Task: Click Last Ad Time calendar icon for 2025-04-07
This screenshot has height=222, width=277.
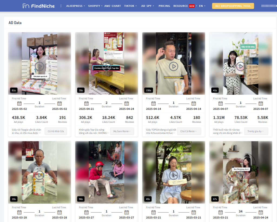Action: pos(261,103)
